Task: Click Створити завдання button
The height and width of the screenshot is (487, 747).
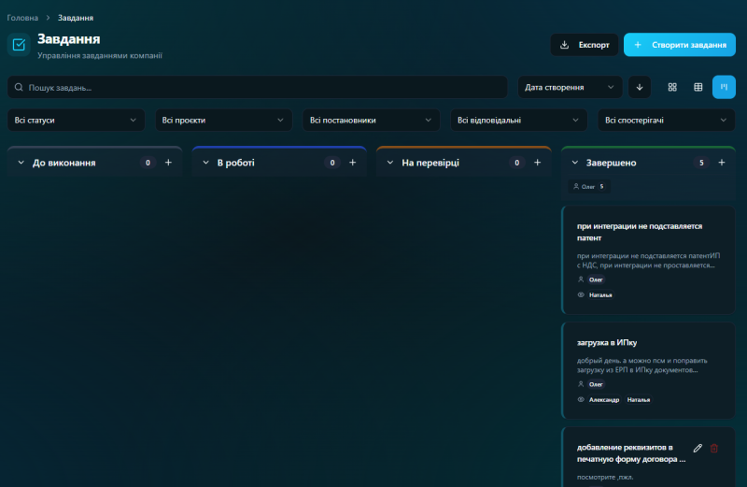Action: [679, 45]
